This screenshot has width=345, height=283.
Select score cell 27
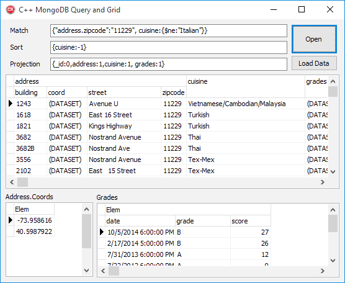click(x=251, y=232)
